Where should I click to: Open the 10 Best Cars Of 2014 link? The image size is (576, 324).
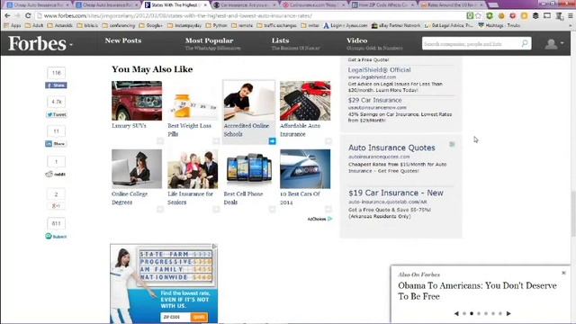tap(300, 198)
